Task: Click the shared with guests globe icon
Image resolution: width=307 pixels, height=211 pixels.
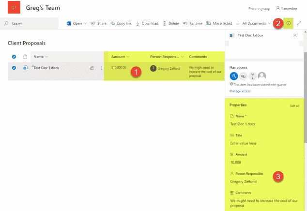Action: pos(231,84)
